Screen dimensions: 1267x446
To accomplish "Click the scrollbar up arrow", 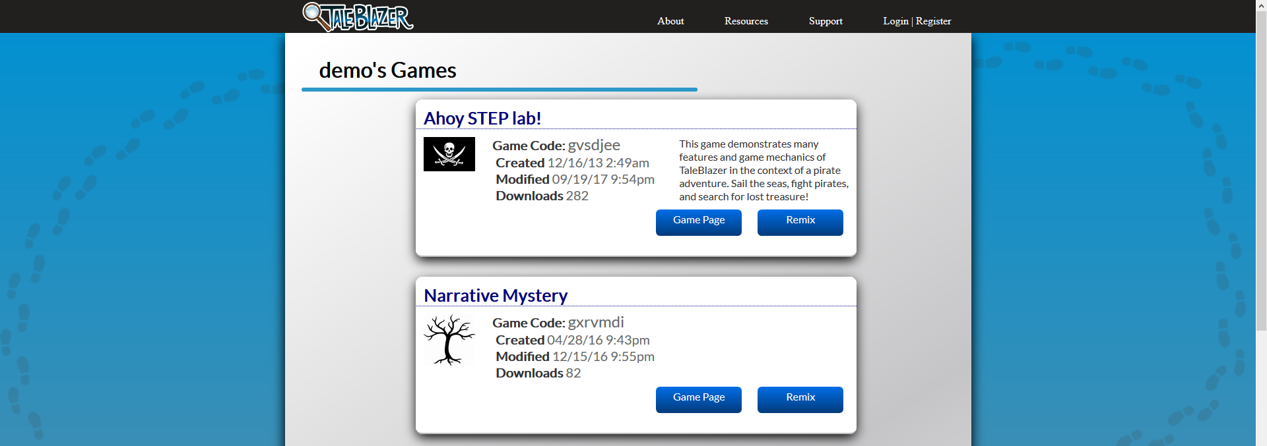I will [1261, 5].
